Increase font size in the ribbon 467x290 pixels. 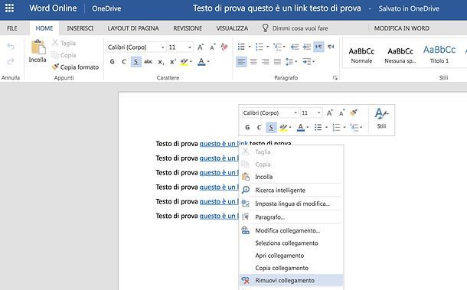201,47
